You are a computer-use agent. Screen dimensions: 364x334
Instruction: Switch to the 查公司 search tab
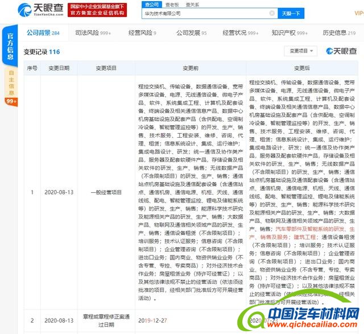click(x=151, y=4)
